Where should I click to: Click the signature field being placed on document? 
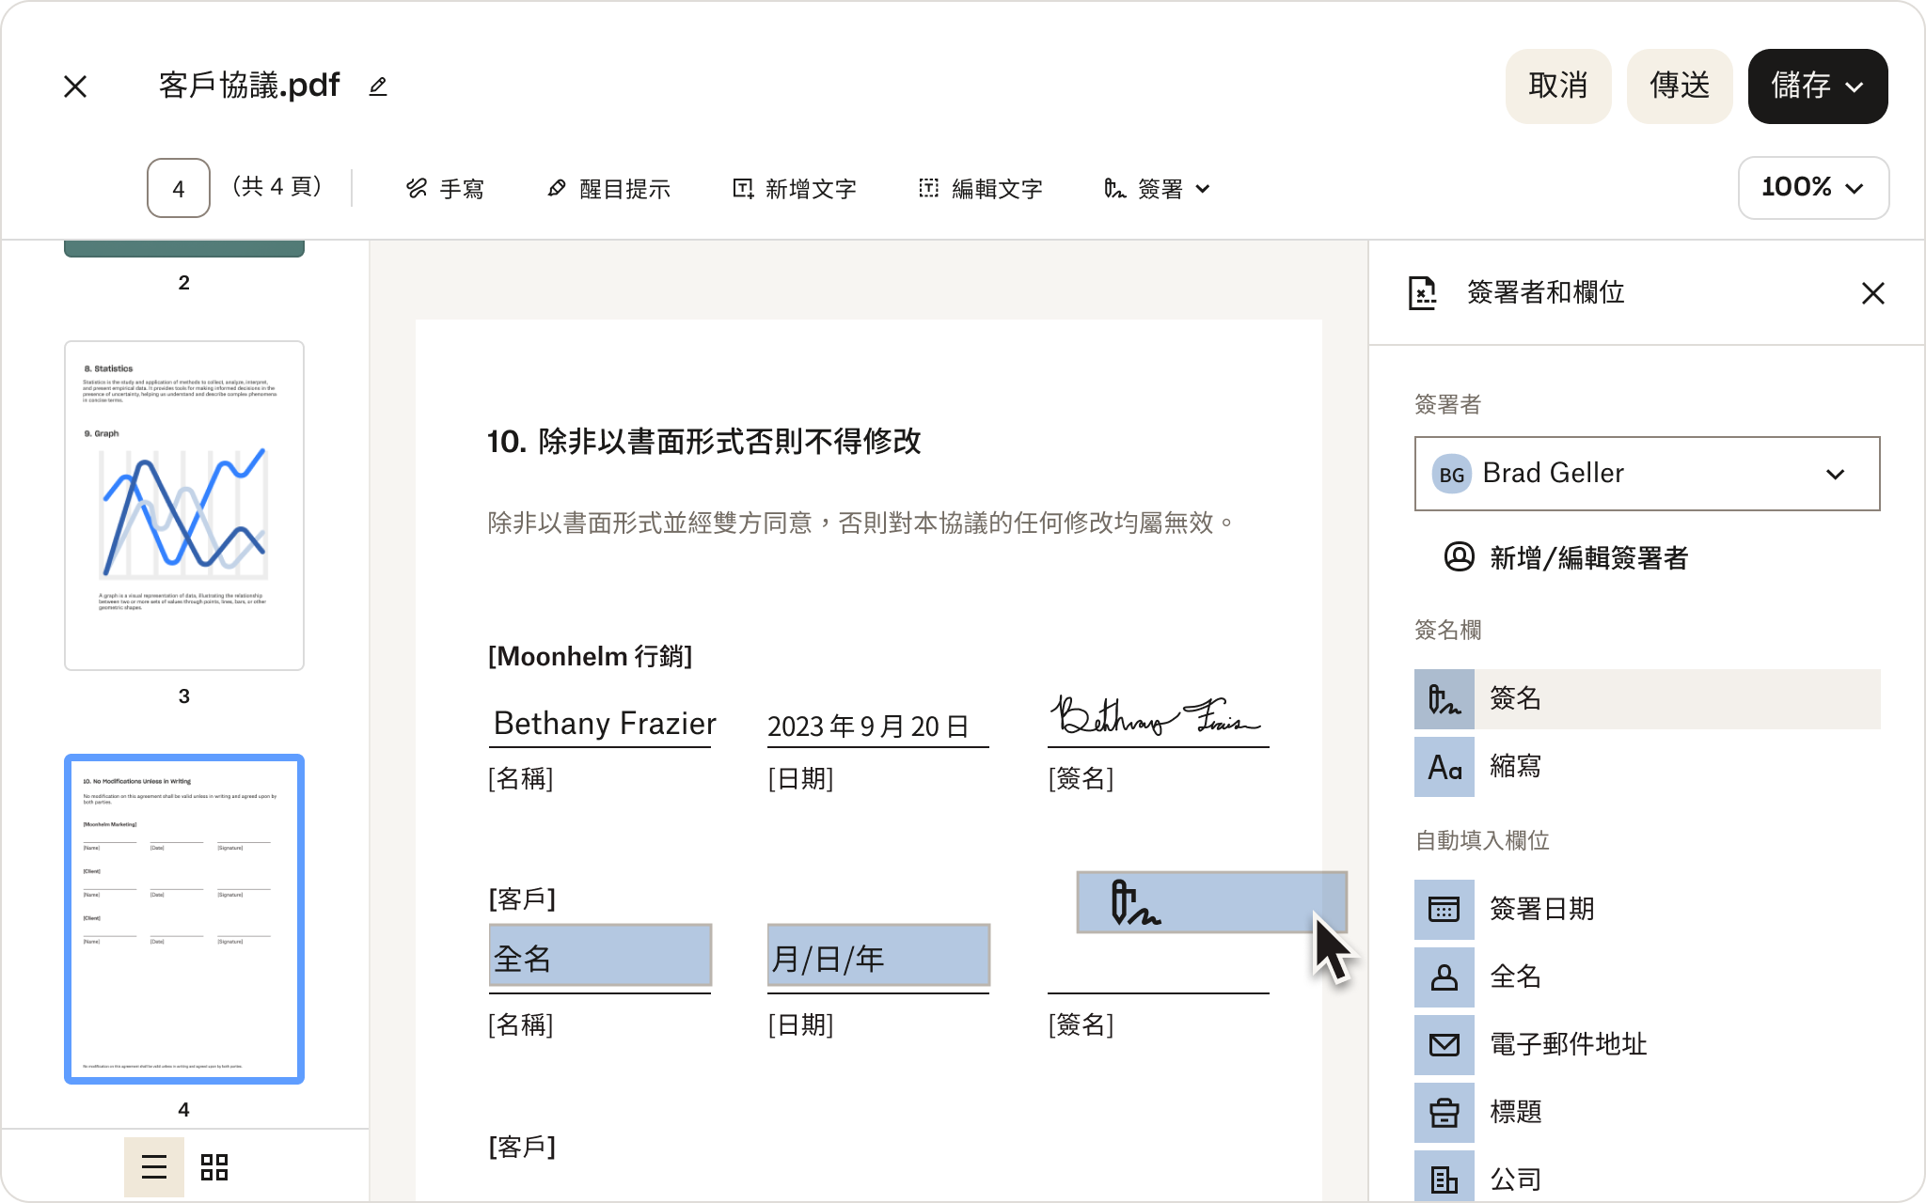(1211, 902)
